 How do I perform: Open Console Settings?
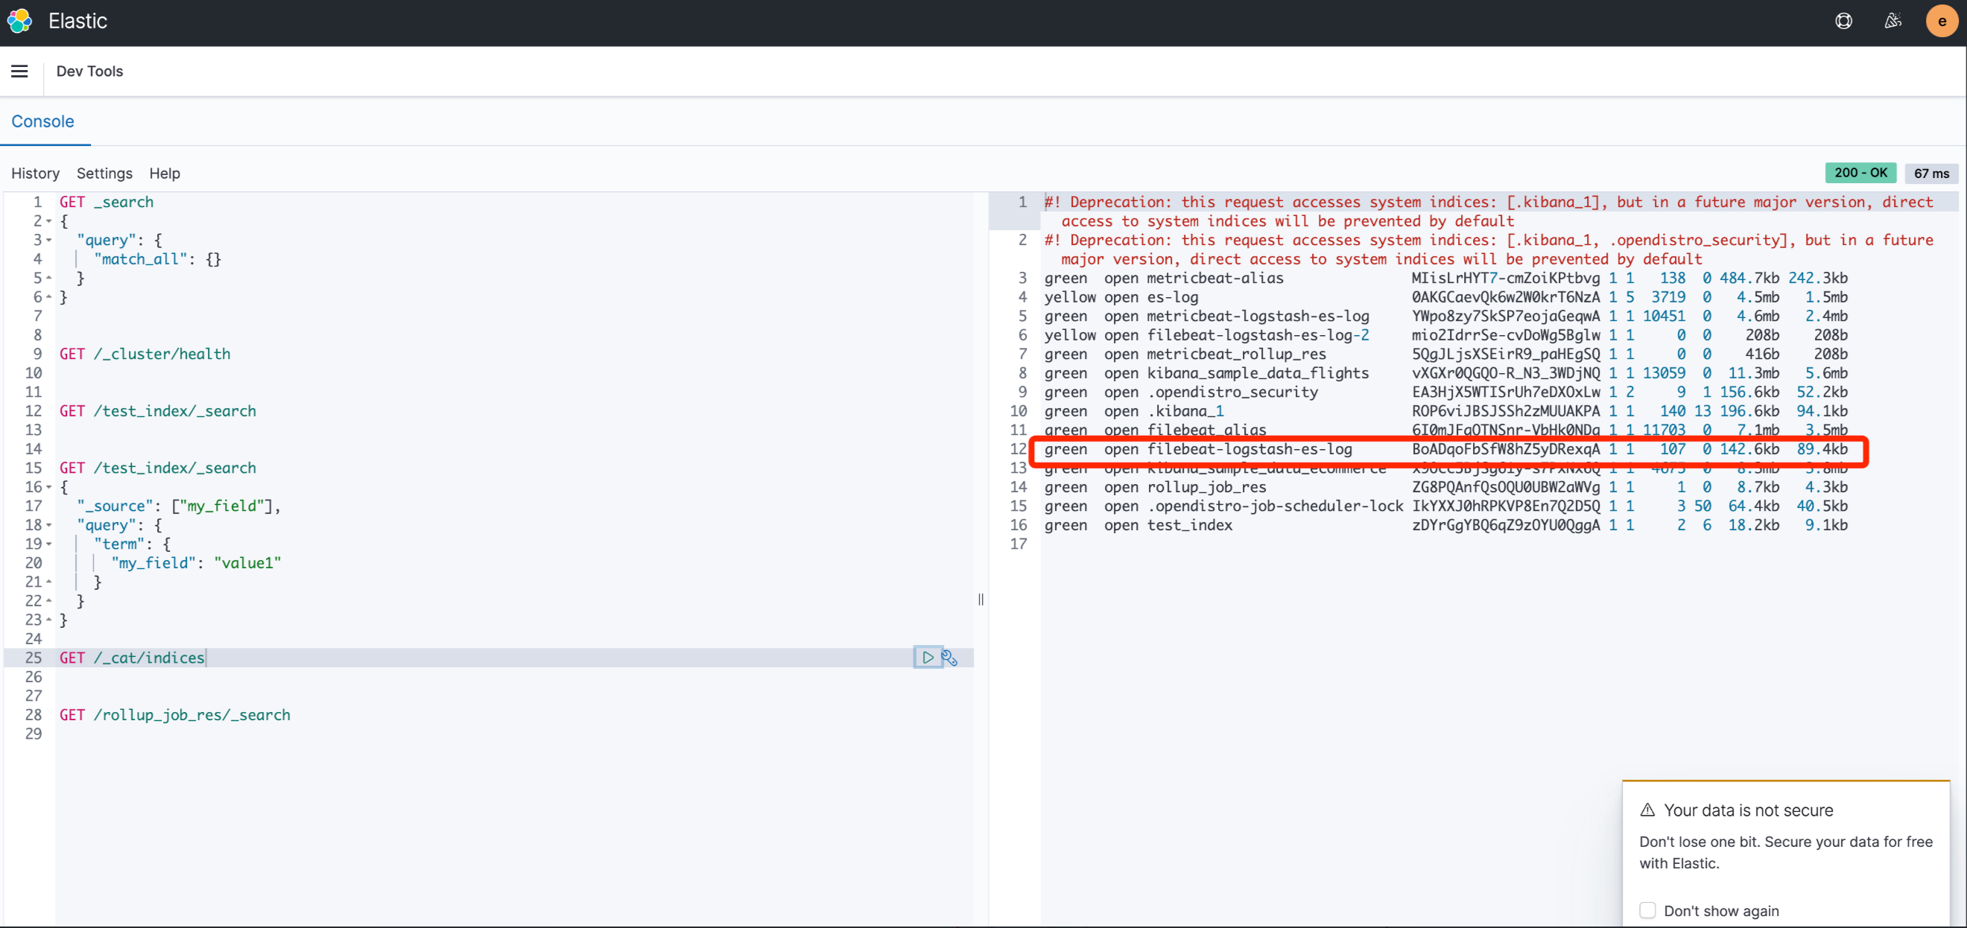coord(104,174)
